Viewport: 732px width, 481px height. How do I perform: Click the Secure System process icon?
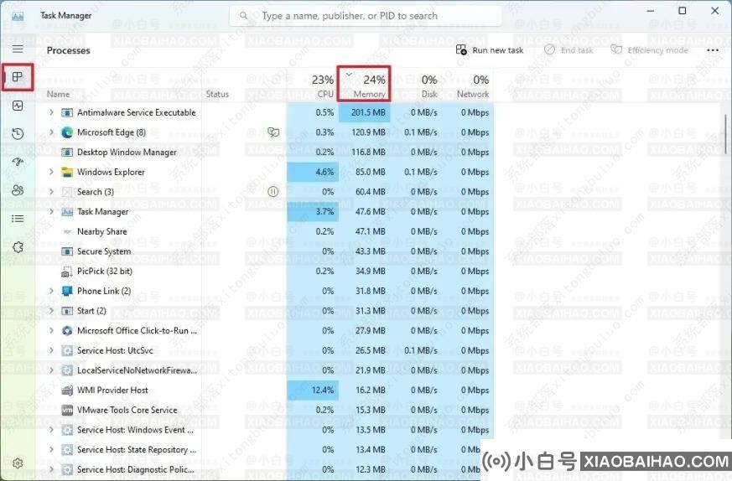[67, 251]
